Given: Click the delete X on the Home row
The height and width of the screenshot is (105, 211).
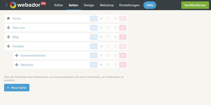Looking at the screenshot, I should coord(123,18).
